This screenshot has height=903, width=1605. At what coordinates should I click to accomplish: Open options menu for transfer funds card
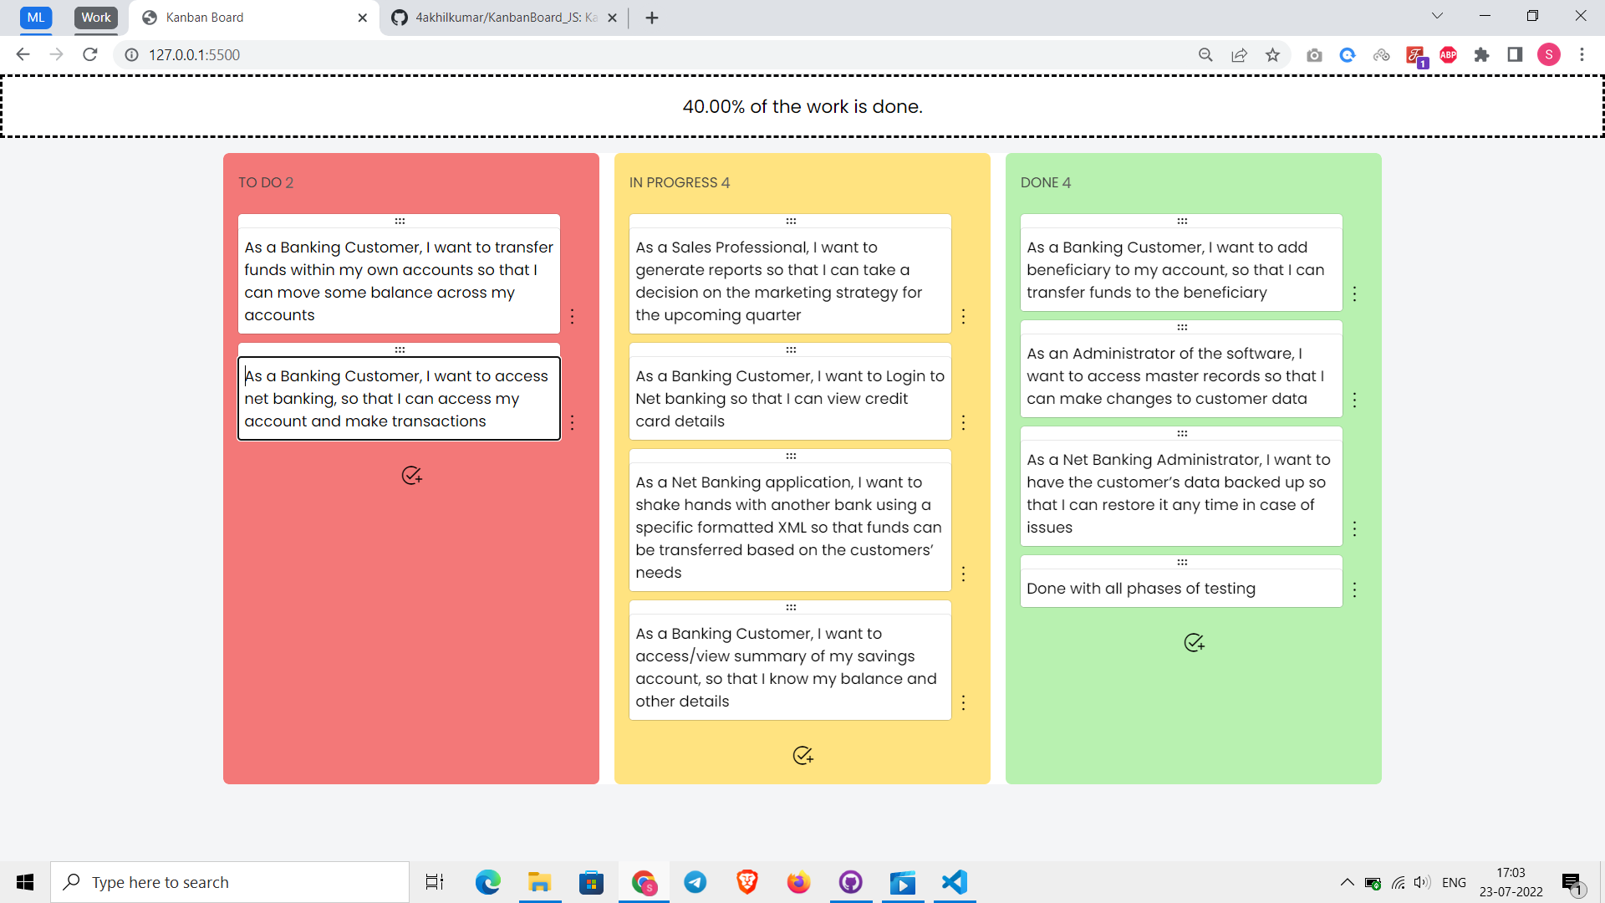point(573,316)
